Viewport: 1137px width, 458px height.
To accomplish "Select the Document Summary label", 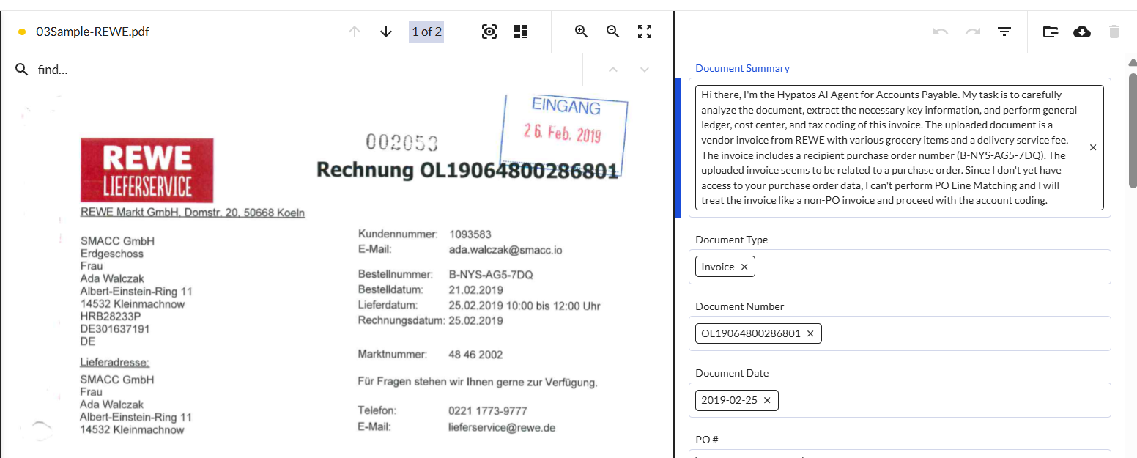I will pyautogui.click(x=742, y=68).
